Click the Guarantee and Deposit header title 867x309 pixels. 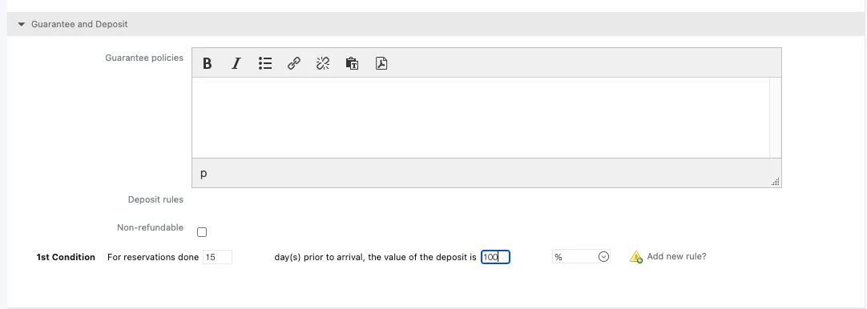point(79,24)
